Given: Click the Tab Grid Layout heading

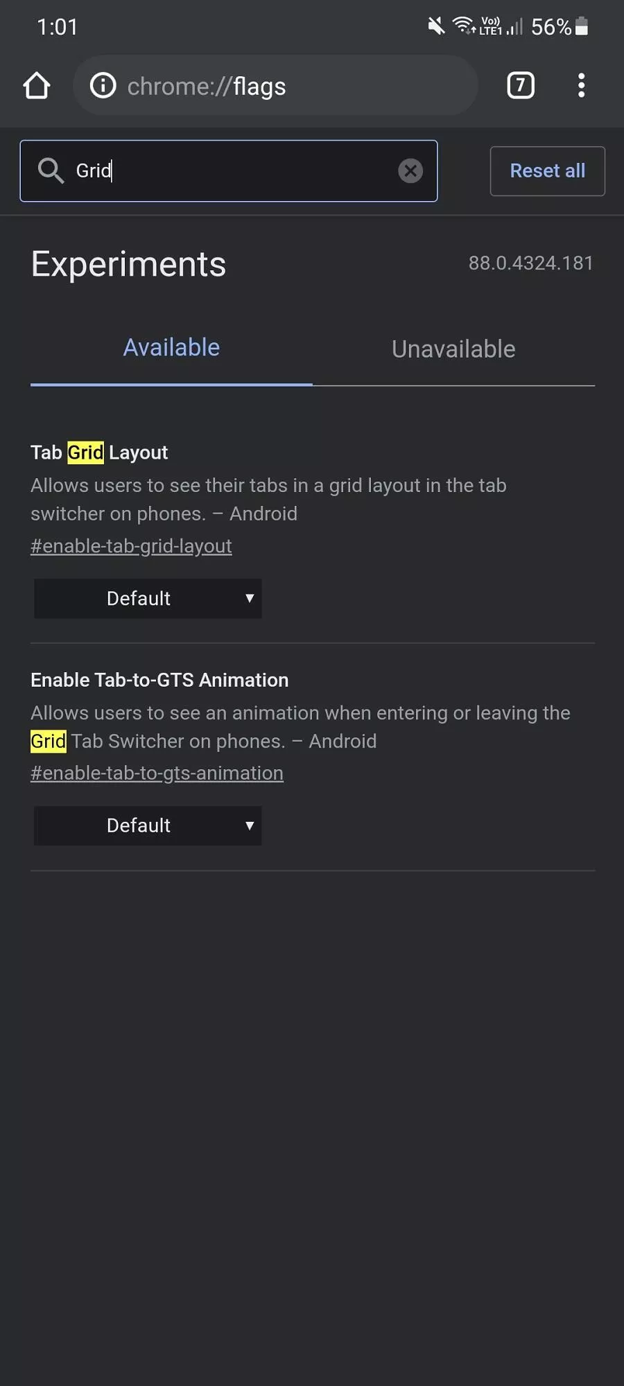Looking at the screenshot, I should [99, 453].
